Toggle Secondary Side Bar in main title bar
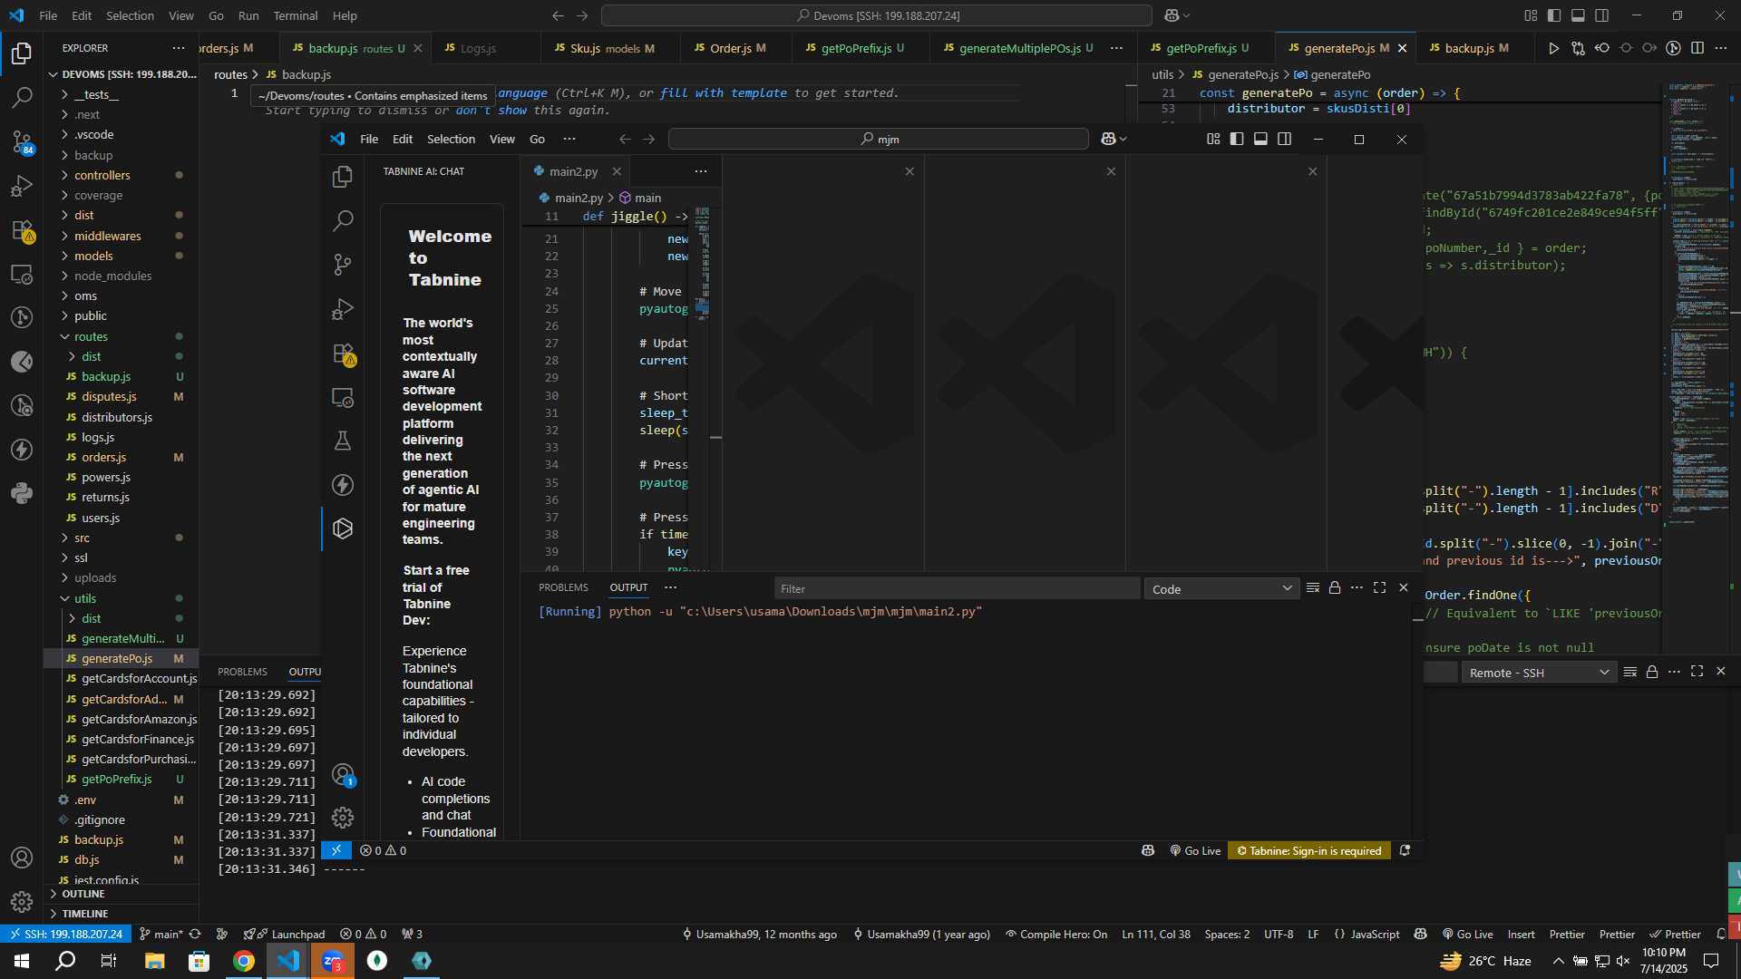 (1602, 15)
